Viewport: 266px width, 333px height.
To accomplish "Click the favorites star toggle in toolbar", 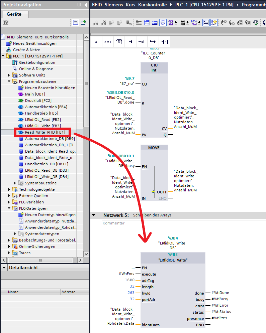I will (x=214, y=23).
